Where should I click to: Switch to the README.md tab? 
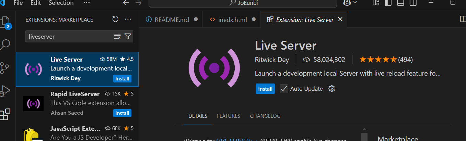[171, 20]
